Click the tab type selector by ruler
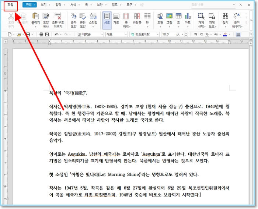The height and width of the screenshot is (209, 258). point(6,42)
